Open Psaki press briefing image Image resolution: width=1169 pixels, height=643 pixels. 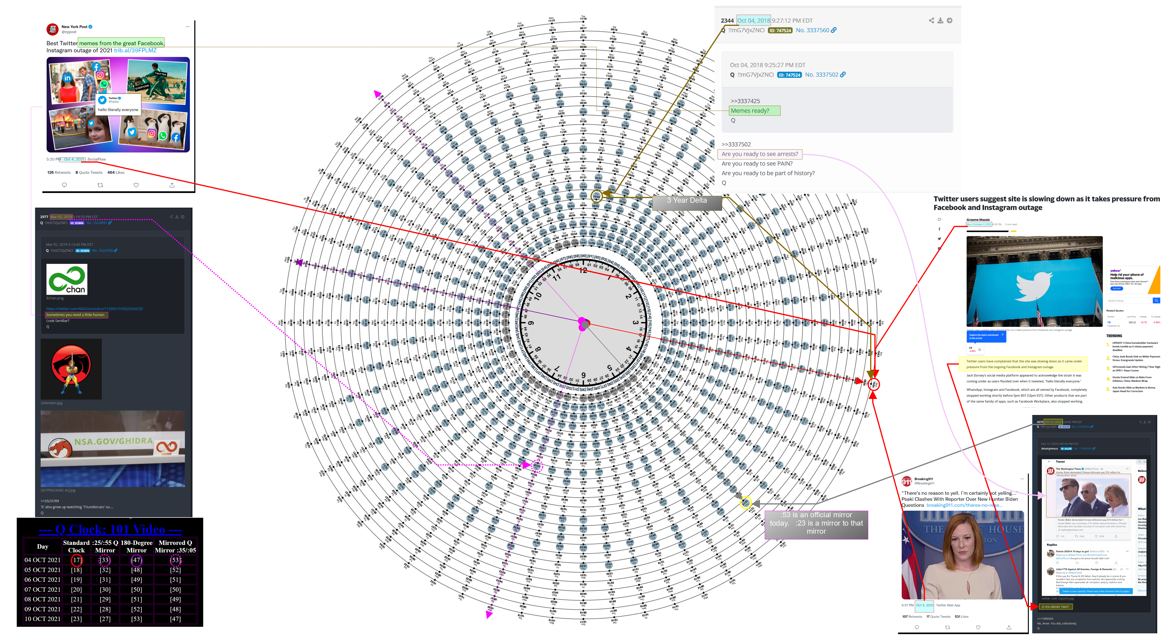click(x=962, y=555)
